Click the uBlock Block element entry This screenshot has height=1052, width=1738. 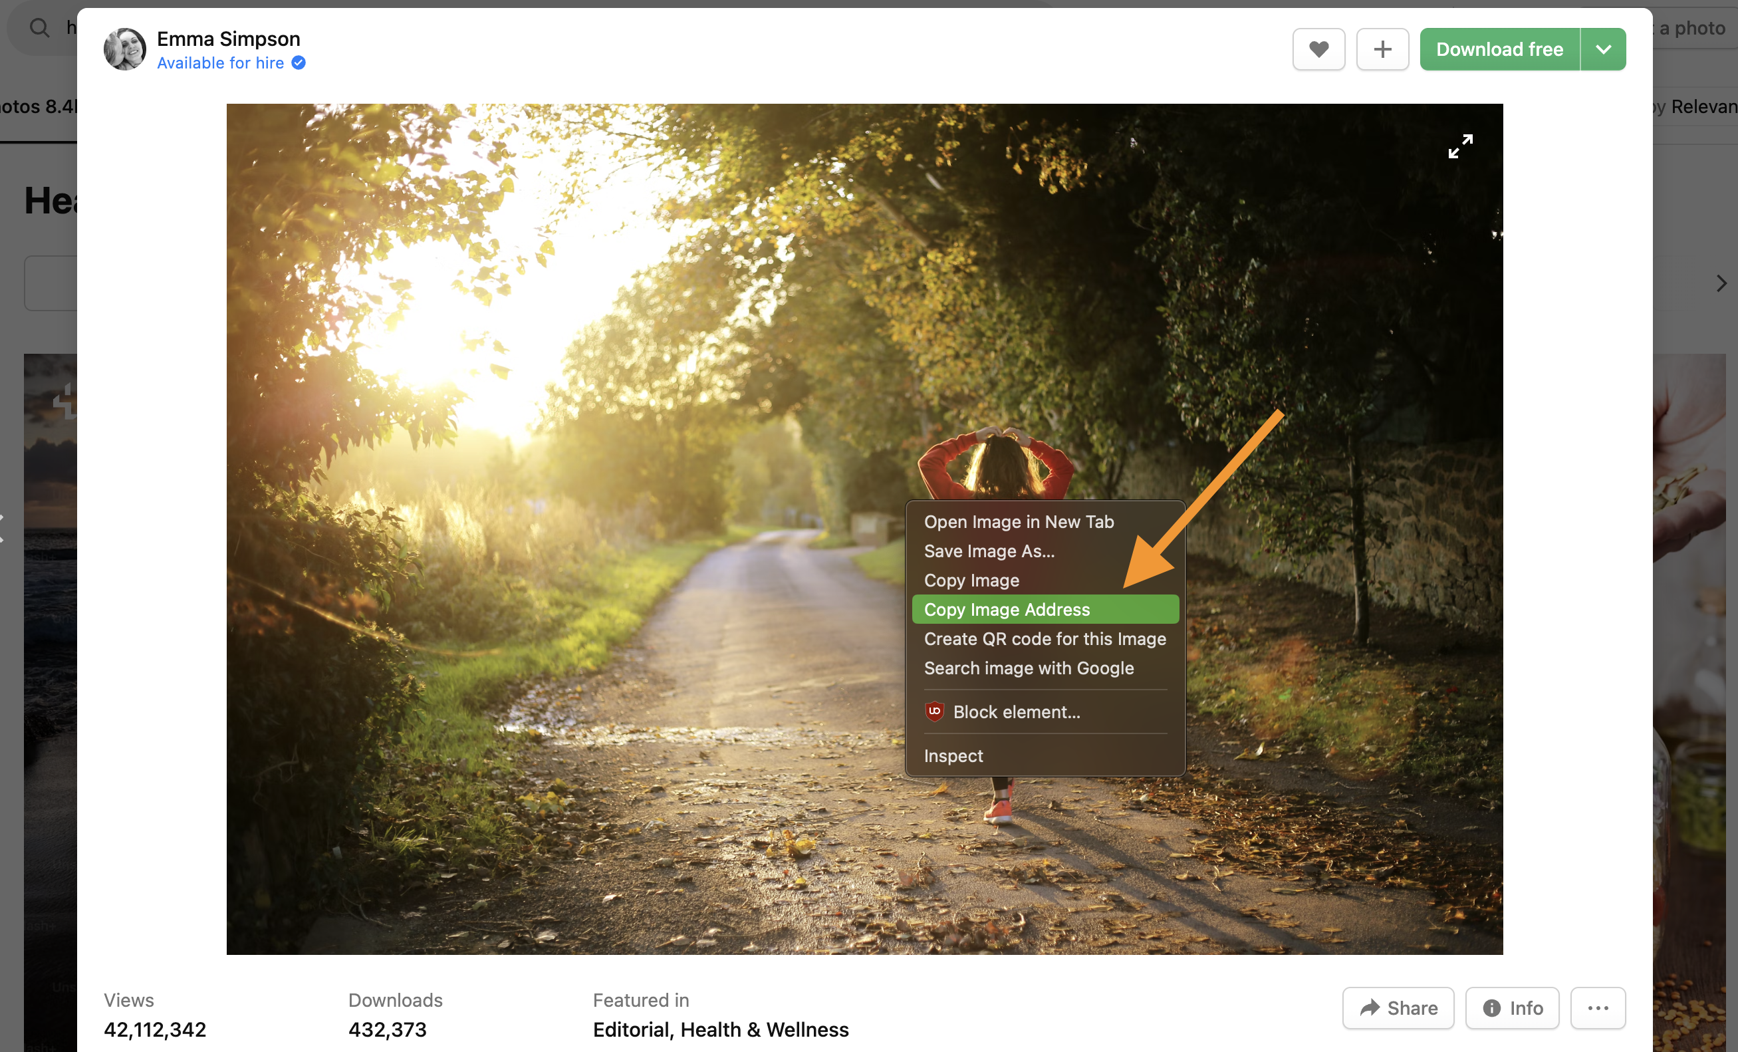pos(1016,712)
